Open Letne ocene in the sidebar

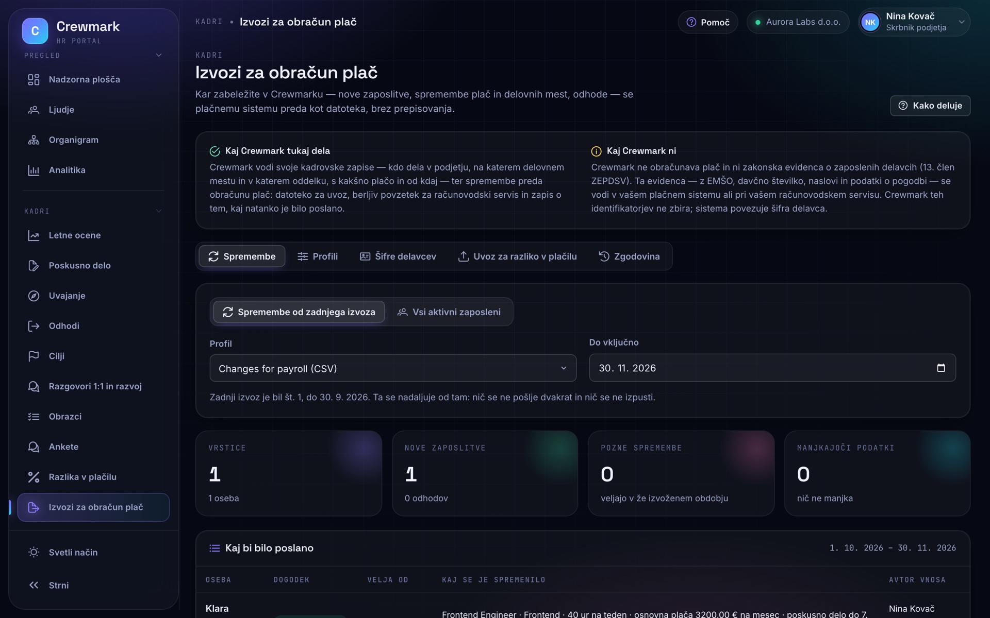pos(93,235)
